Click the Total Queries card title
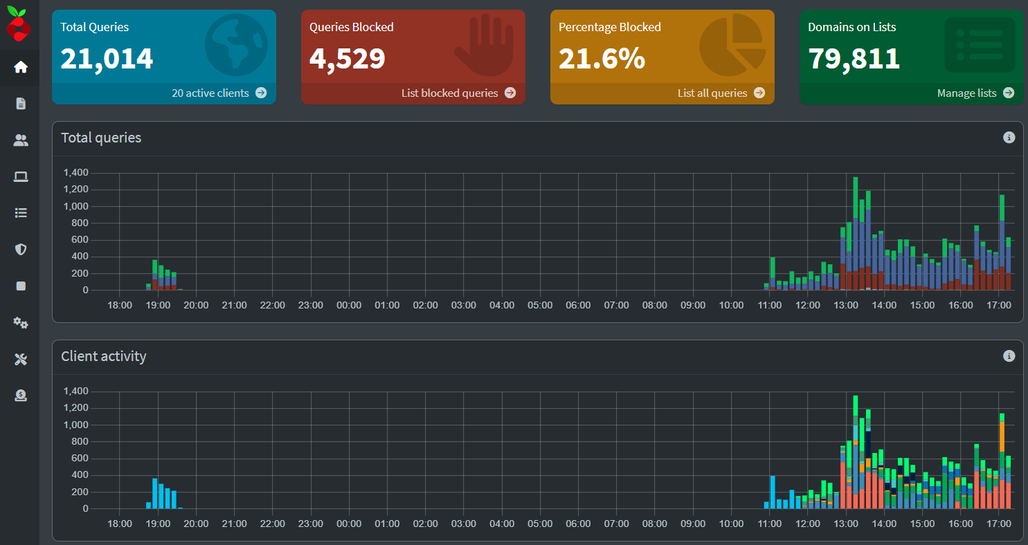 pos(95,27)
